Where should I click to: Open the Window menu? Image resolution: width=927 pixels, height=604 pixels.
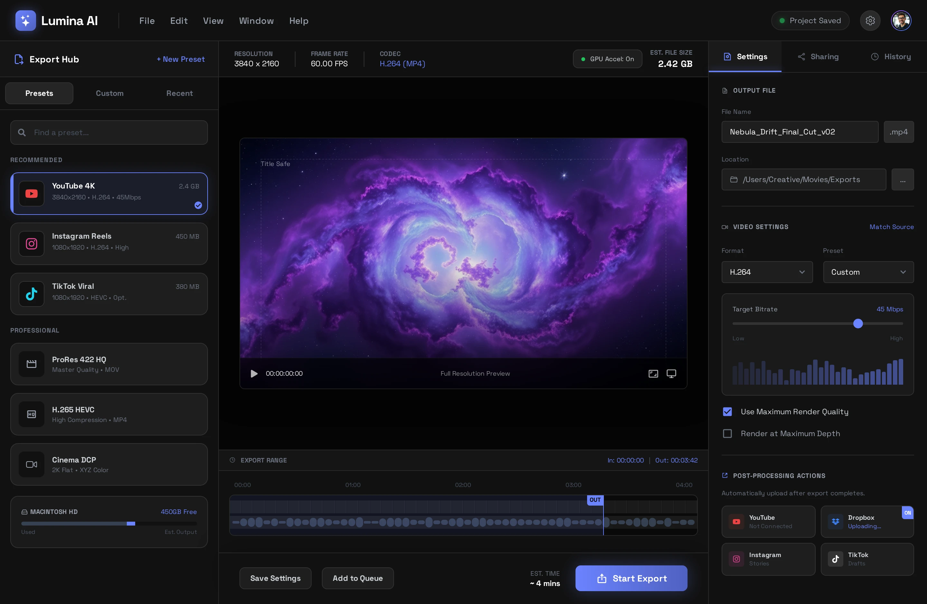tap(256, 21)
